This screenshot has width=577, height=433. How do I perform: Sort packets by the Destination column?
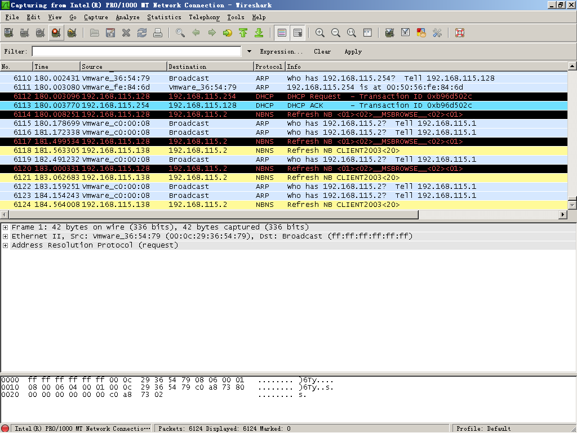point(211,67)
